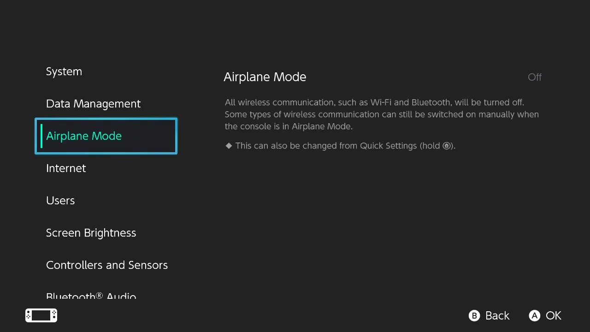Image resolution: width=590 pixels, height=332 pixels.
Task: Toggle the Airplane Mode Off status
Action: coord(534,77)
